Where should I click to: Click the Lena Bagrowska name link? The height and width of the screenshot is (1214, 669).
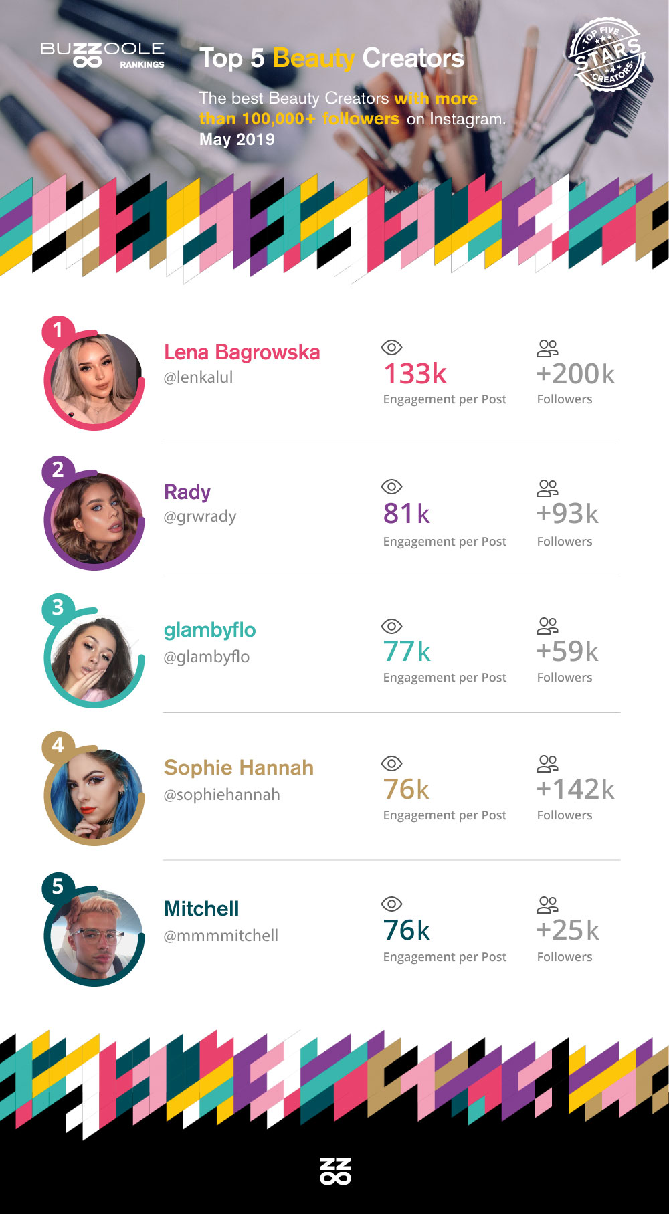tap(242, 352)
